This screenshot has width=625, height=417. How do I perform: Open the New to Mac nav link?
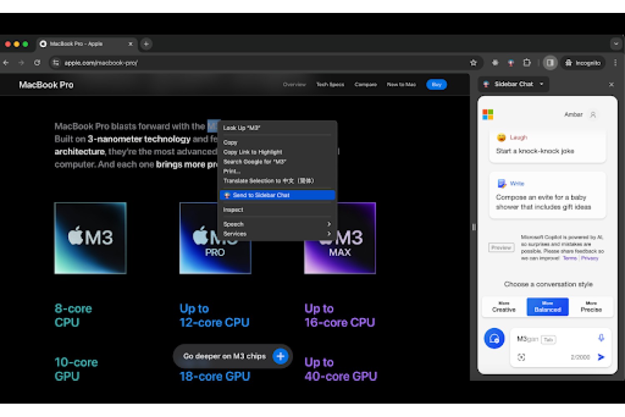pos(401,85)
